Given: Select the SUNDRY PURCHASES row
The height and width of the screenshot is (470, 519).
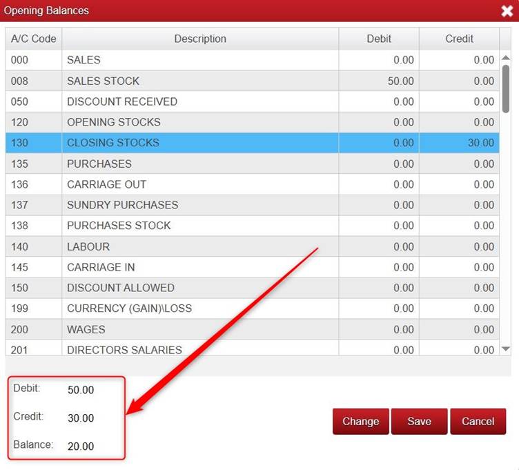Looking at the screenshot, I should [x=252, y=205].
